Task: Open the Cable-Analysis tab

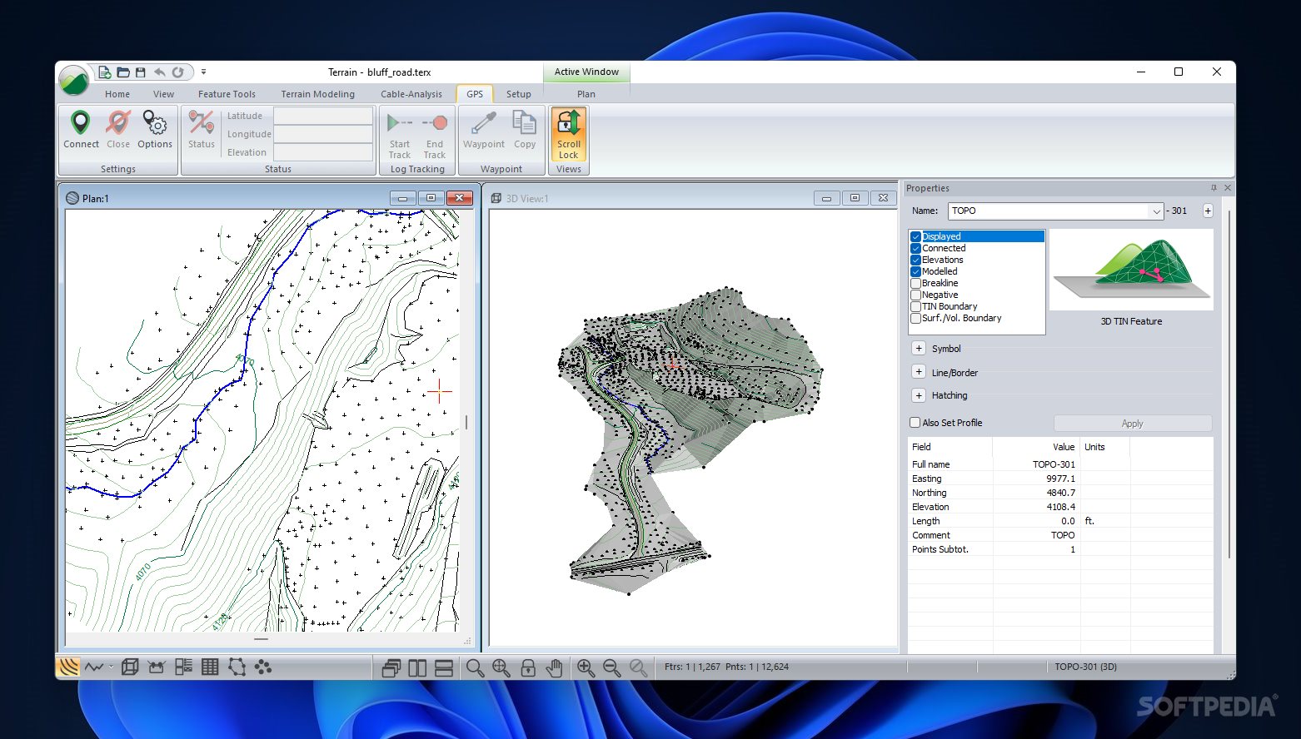Action: point(411,94)
